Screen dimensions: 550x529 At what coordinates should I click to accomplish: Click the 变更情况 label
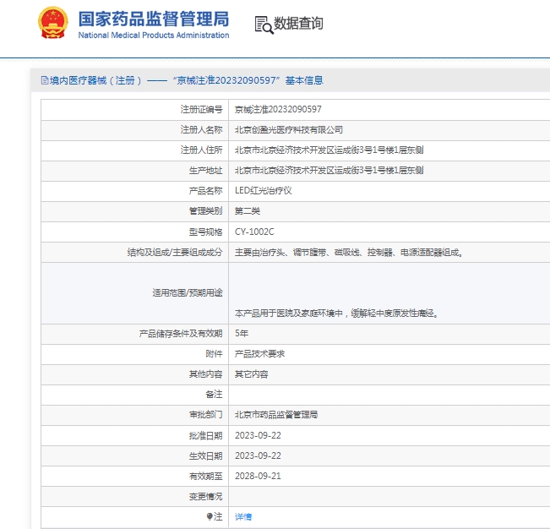[205, 496]
